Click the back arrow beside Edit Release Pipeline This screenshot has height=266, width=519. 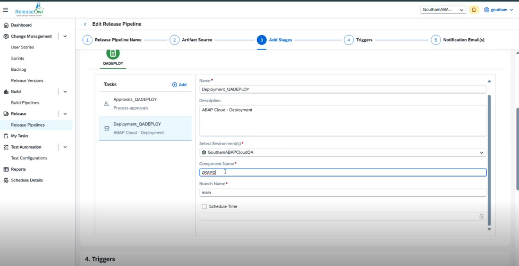pyautogui.click(x=85, y=24)
